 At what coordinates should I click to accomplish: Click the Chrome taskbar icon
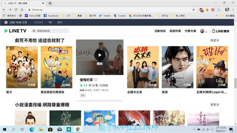[78, 129]
